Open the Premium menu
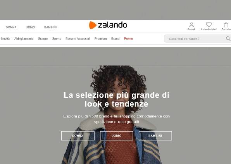Viewport: 231px width, 164px height. pyautogui.click(x=101, y=39)
